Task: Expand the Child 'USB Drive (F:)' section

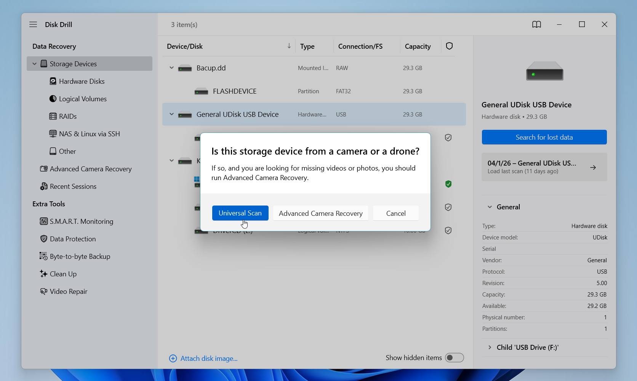Action: click(490, 347)
